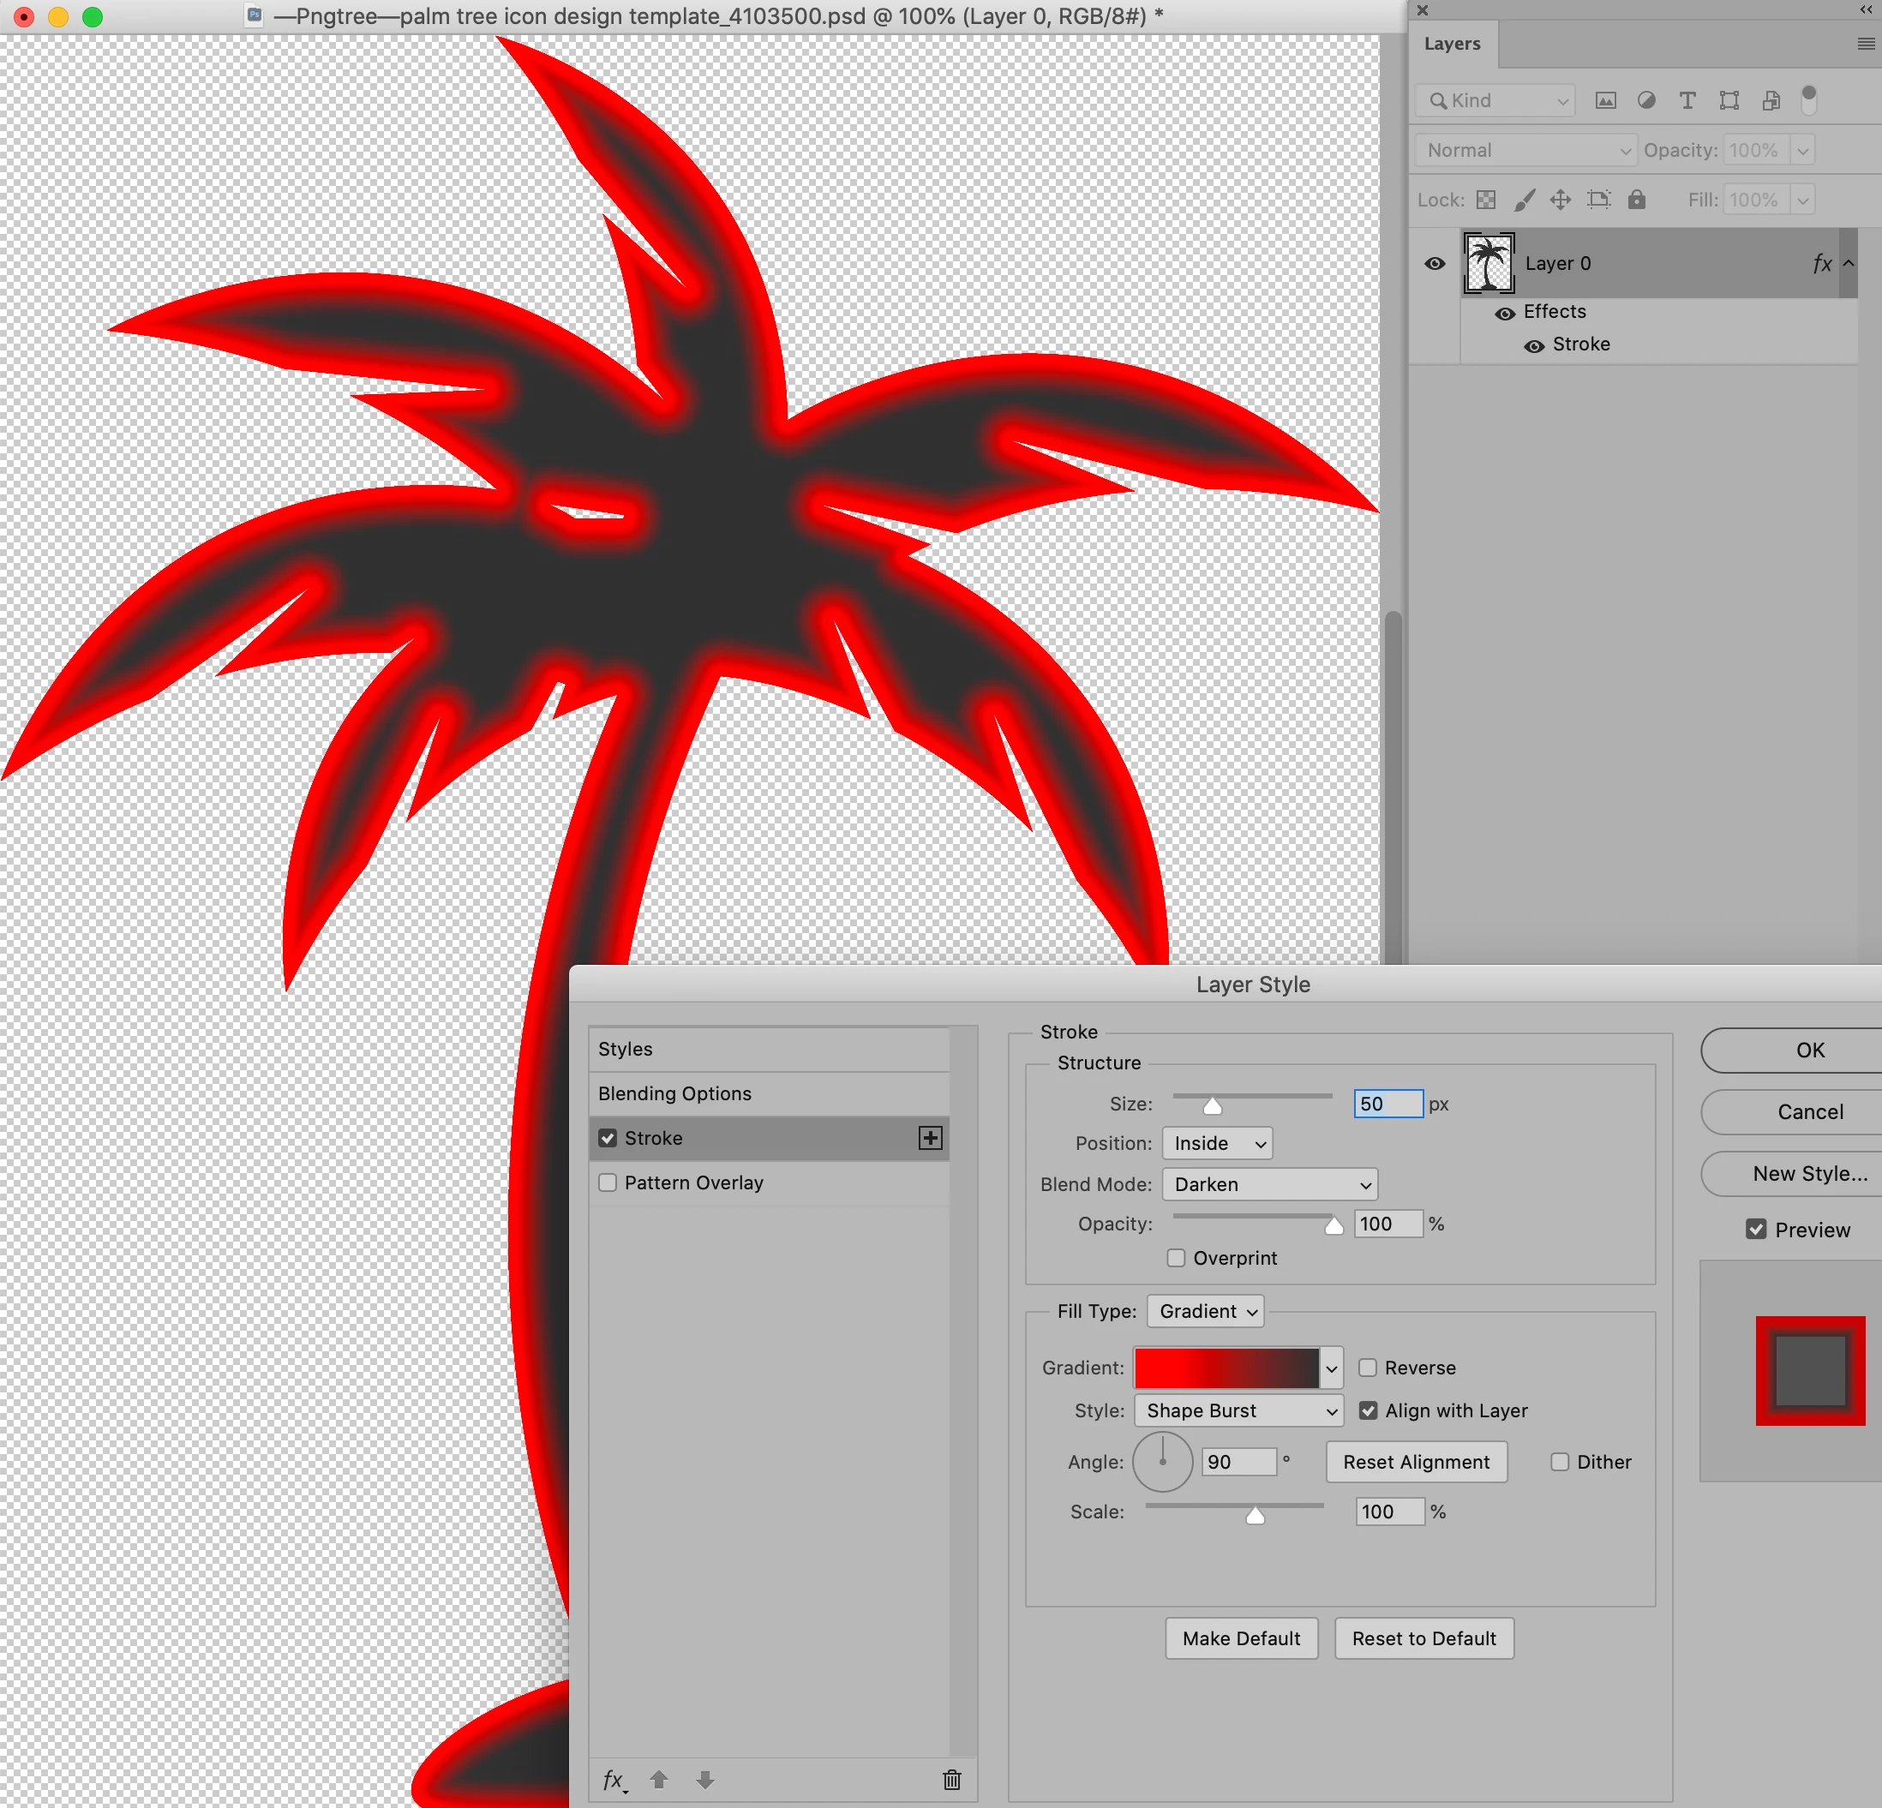1882x1808 pixels.
Task: Click the lock position move icon
Action: [x=1561, y=200]
